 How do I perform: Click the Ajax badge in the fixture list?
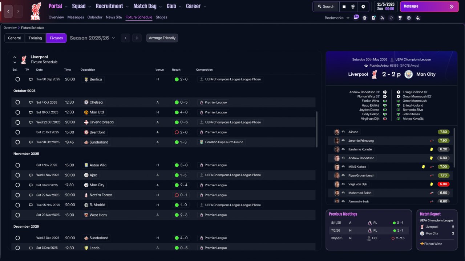pyautogui.click(x=86, y=175)
